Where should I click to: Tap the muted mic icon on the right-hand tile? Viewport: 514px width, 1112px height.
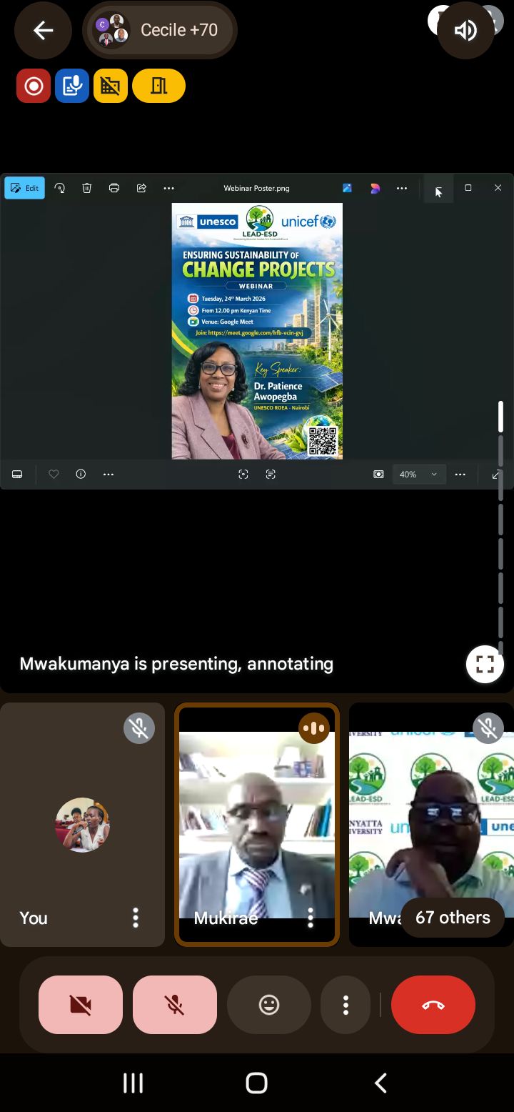pos(489,728)
